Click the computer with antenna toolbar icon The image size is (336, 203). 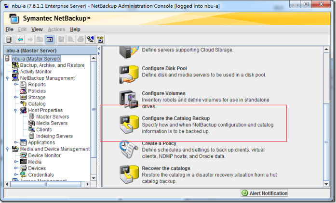tap(100, 39)
